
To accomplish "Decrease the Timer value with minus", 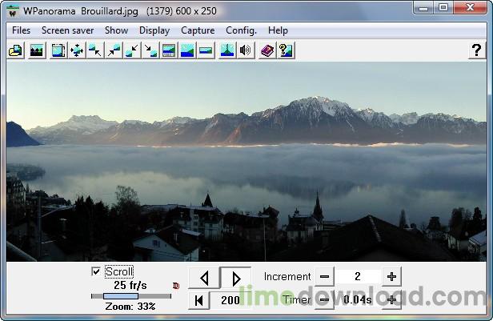I will tap(324, 299).
